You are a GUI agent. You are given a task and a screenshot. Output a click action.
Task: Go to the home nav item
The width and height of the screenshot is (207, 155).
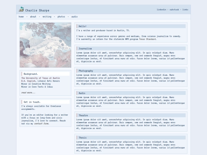(21, 16)
